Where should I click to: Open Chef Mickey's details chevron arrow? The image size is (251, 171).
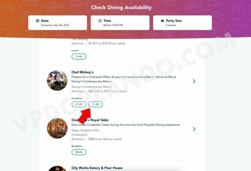[x=194, y=81]
